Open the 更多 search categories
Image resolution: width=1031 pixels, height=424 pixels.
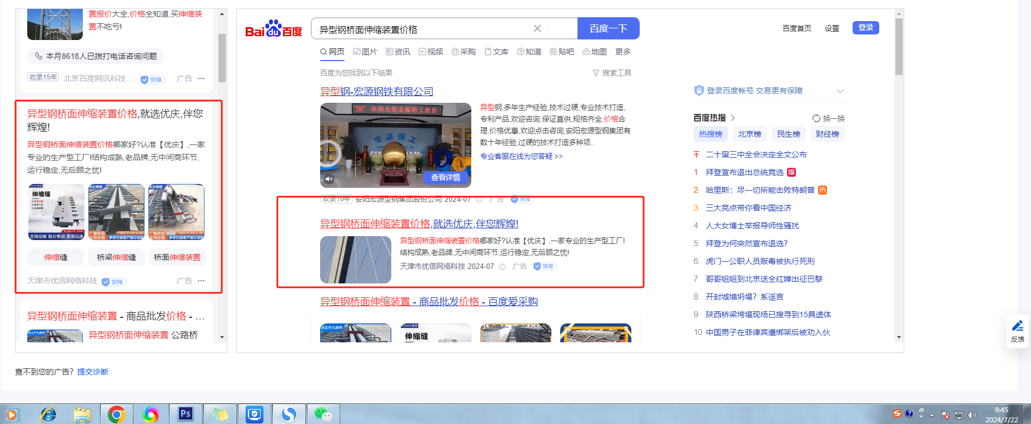click(623, 52)
